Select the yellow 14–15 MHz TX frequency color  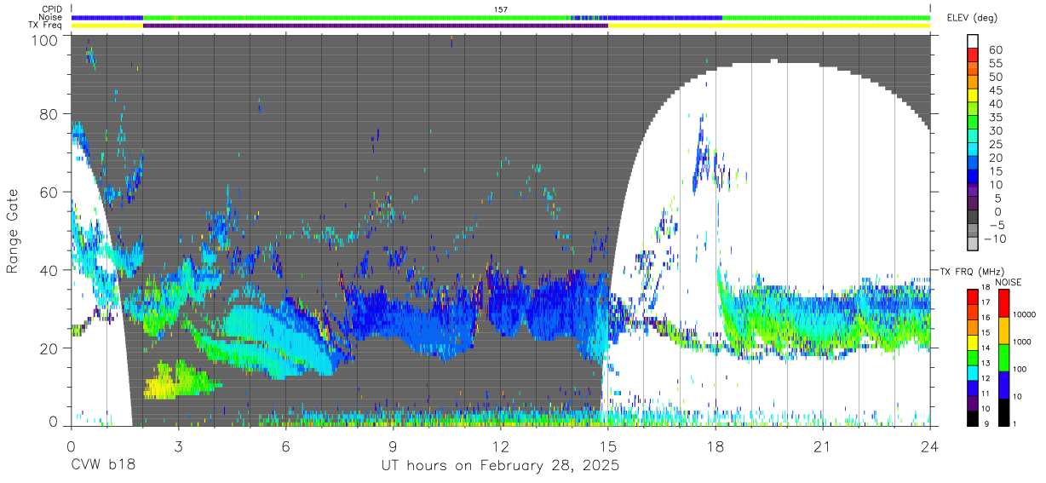[x=972, y=342]
